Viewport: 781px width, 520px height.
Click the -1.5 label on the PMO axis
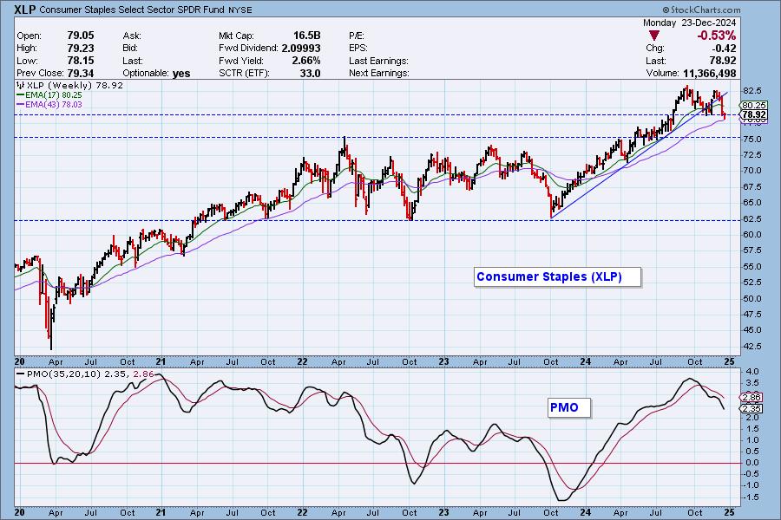(x=751, y=497)
